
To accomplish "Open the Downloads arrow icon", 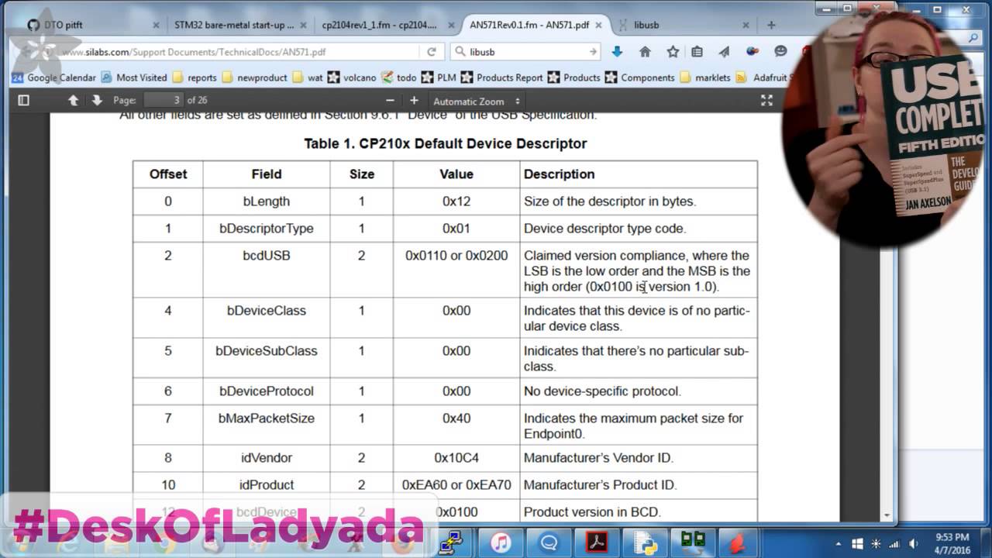I will [617, 52].
